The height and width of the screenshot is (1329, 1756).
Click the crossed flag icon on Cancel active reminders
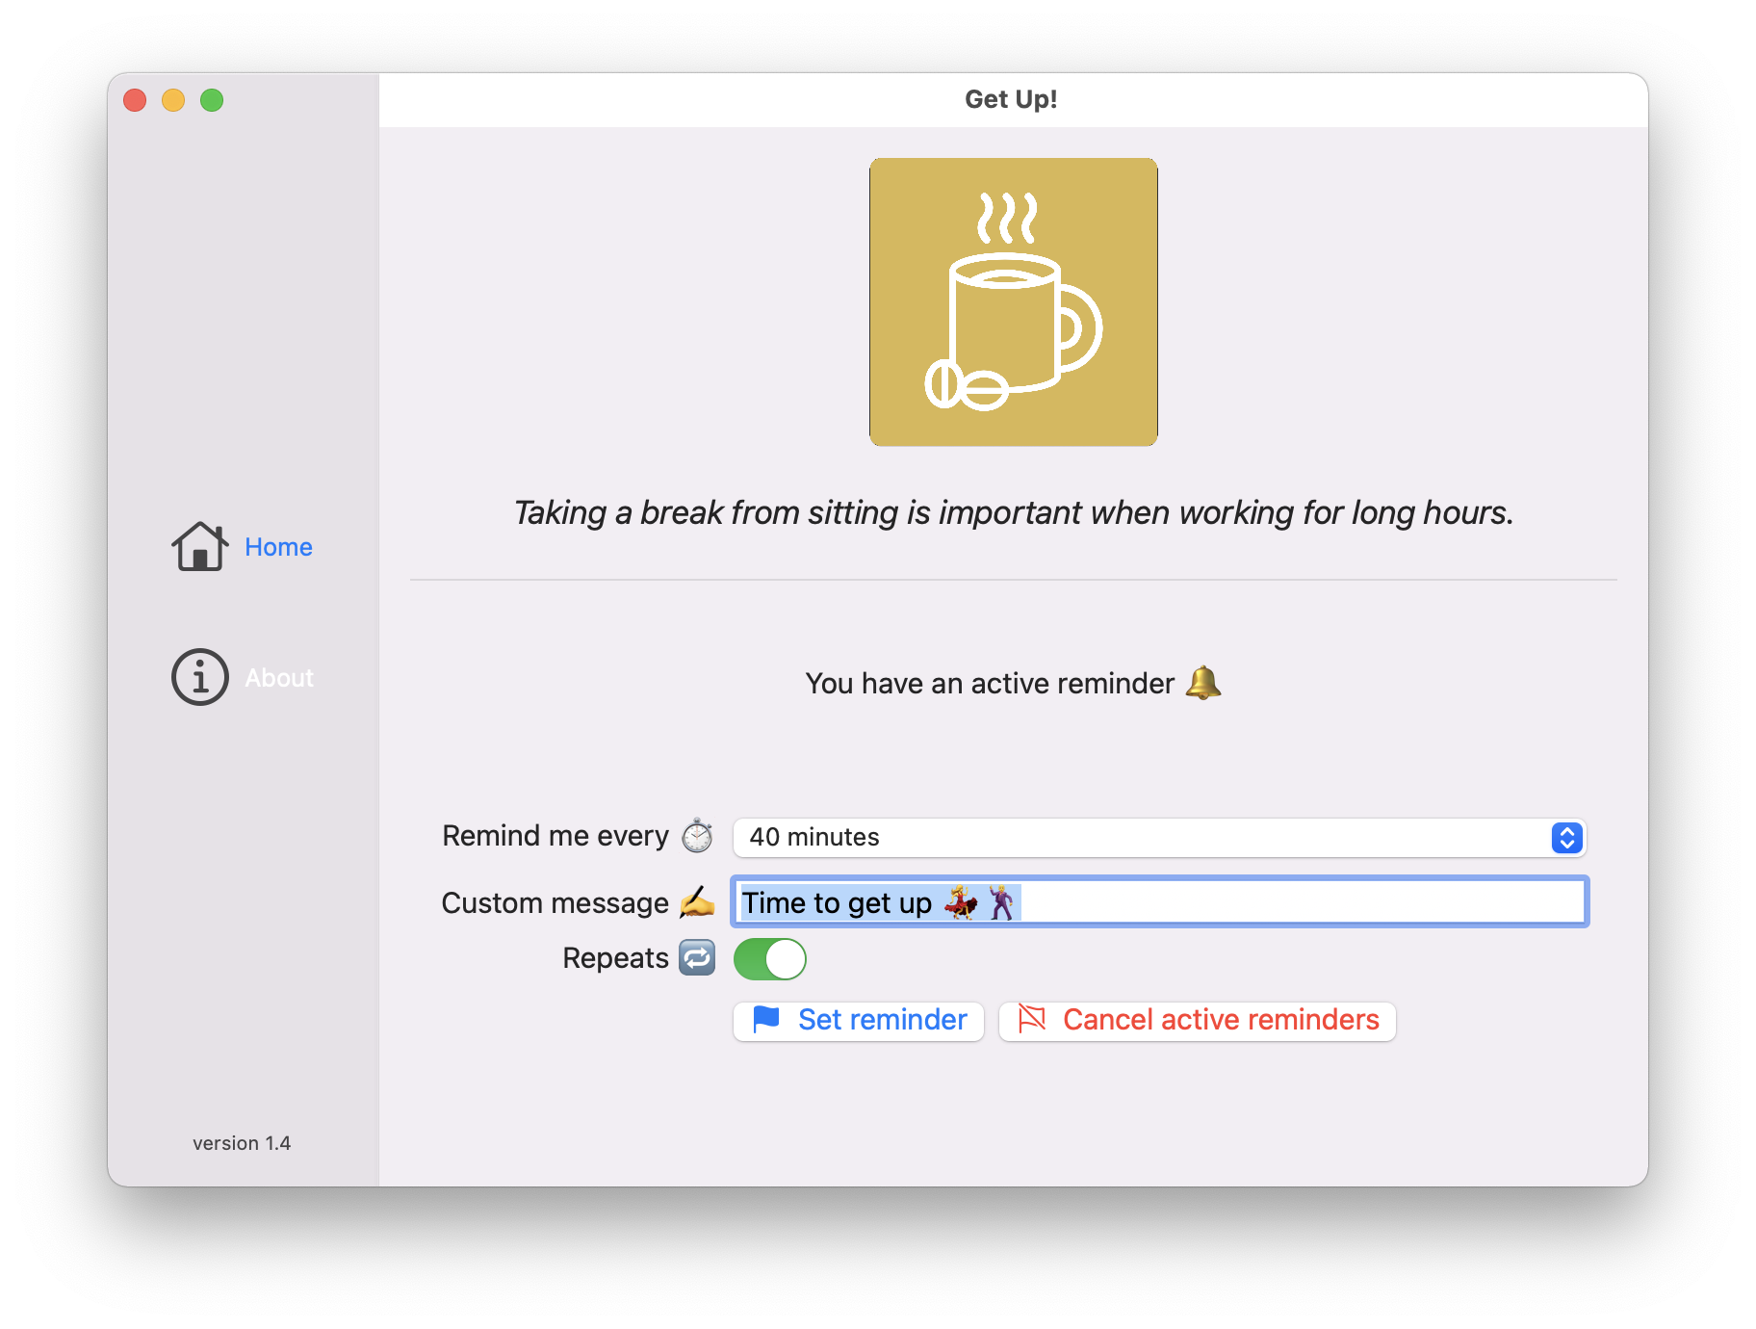point(1033,1020)
